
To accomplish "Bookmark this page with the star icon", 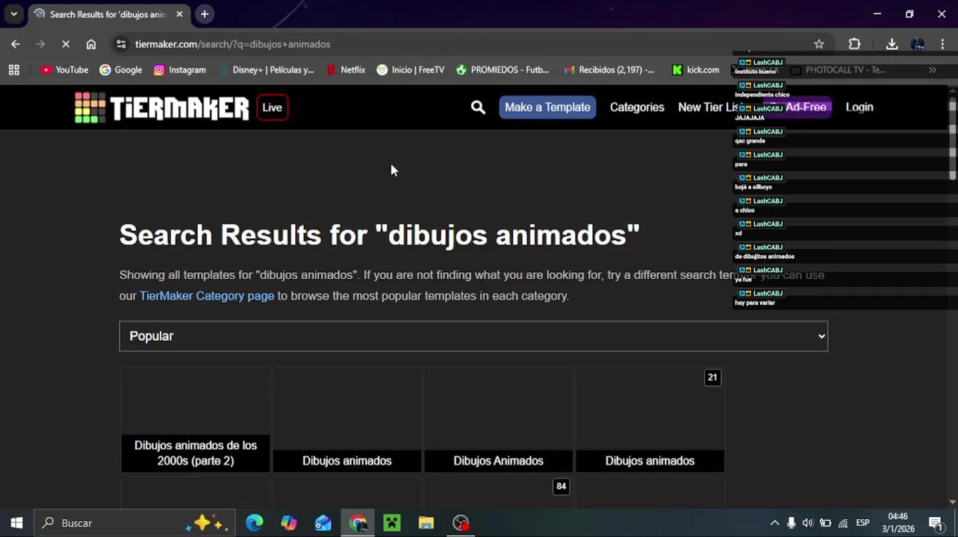I will click(x=819, y=44).
